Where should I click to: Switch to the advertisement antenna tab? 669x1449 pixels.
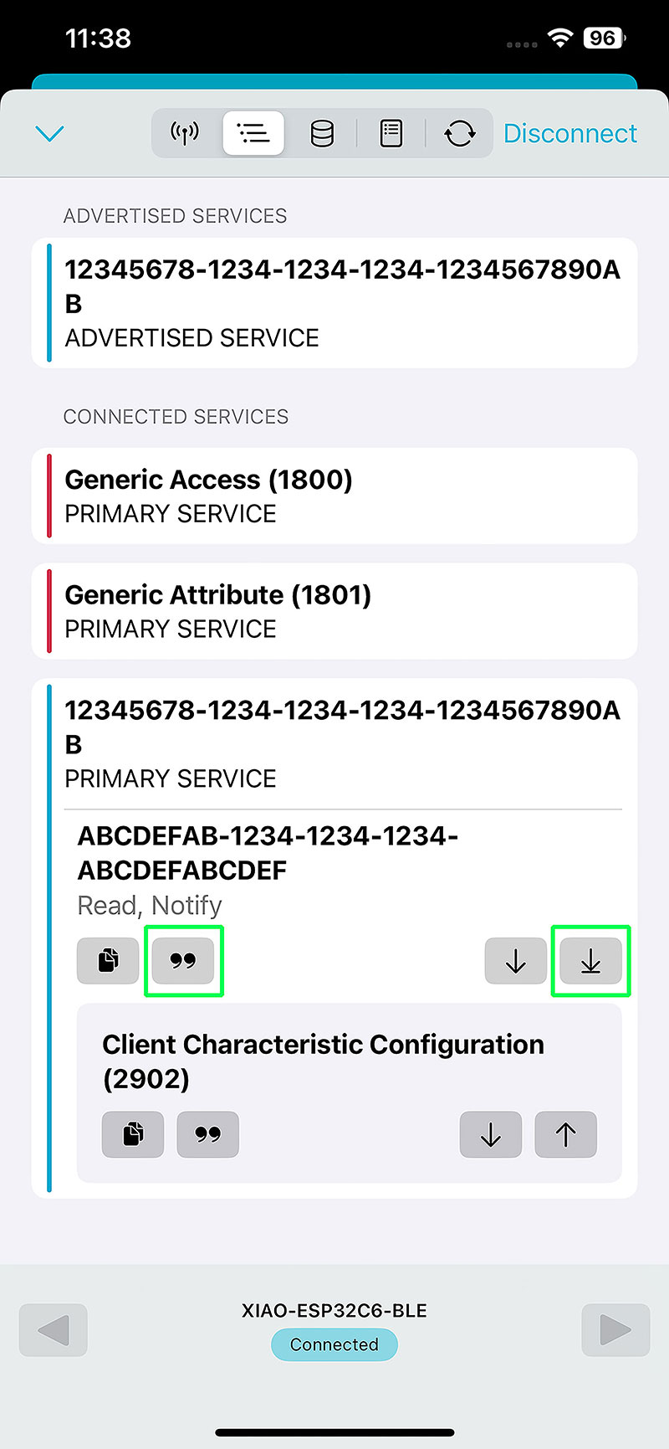pos(185,133)
